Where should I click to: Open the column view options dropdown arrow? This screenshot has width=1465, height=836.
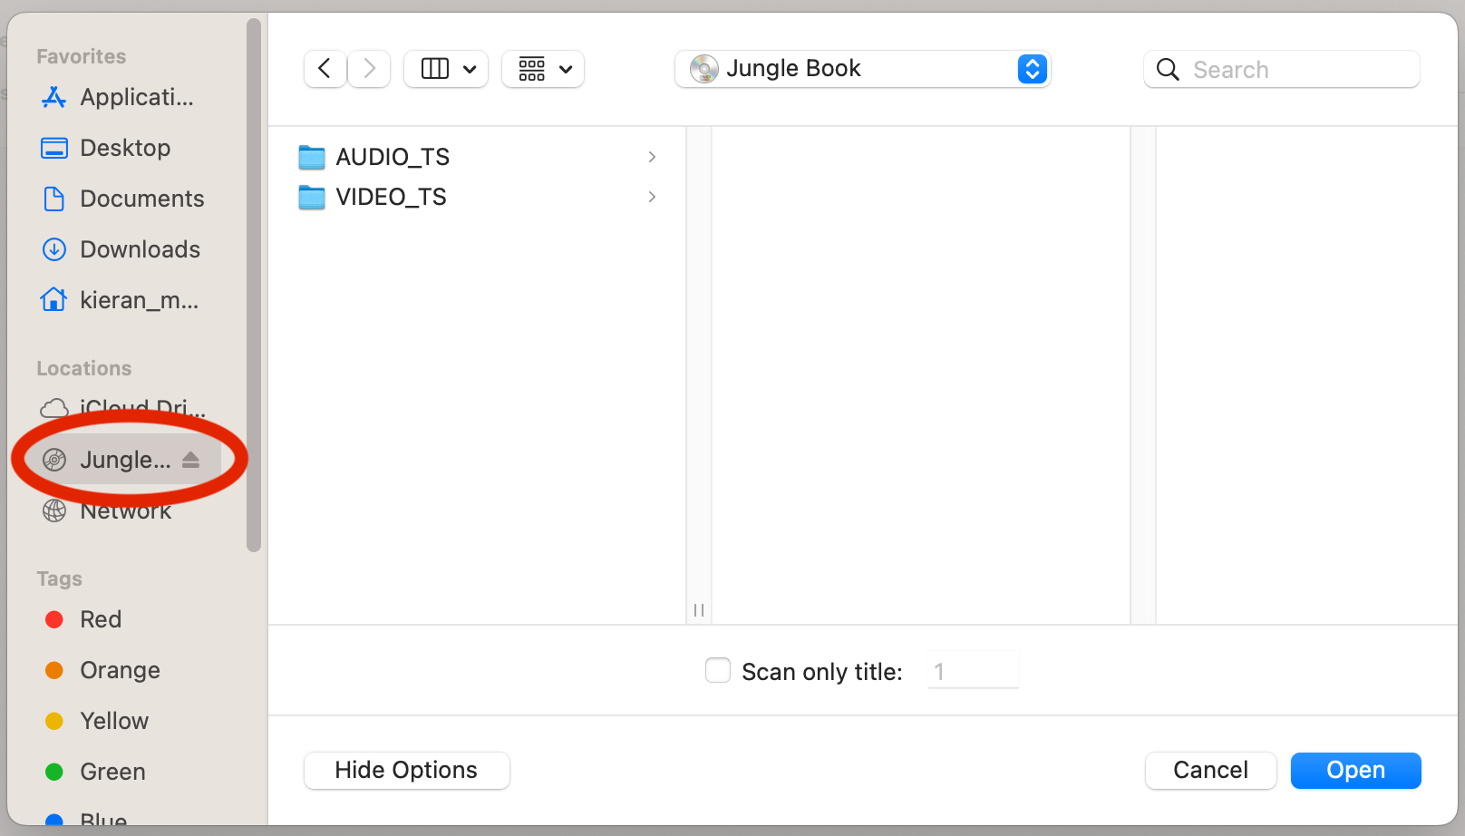click(470, 69)
